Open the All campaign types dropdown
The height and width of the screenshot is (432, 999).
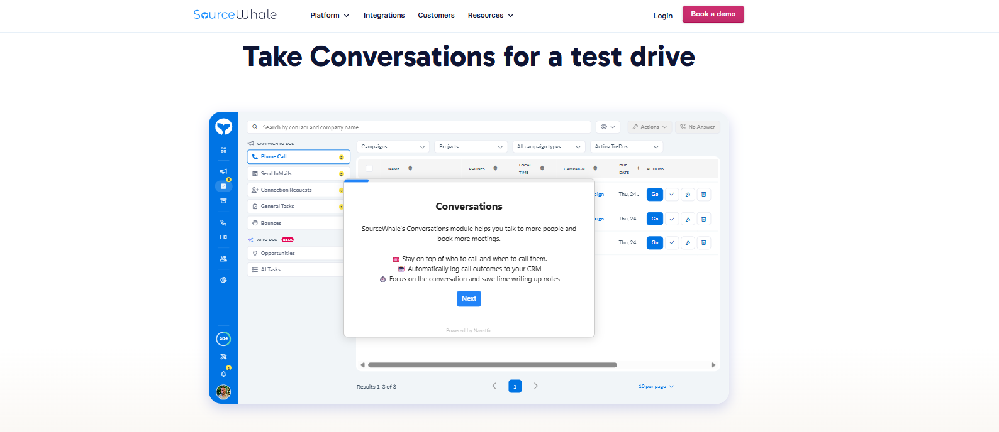tap(549, 146)
